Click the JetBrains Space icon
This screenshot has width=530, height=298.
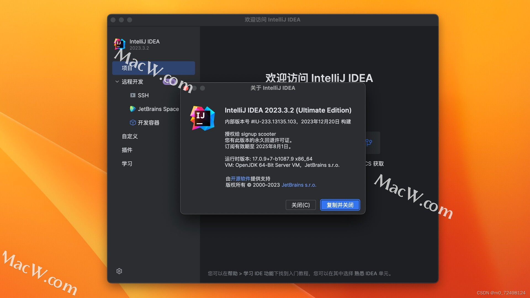pos(133,109)
